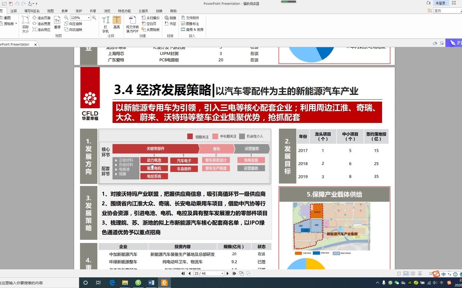Launch Microsoft Edge from the taskbar
Screen dimensions: 462x288
112,283
